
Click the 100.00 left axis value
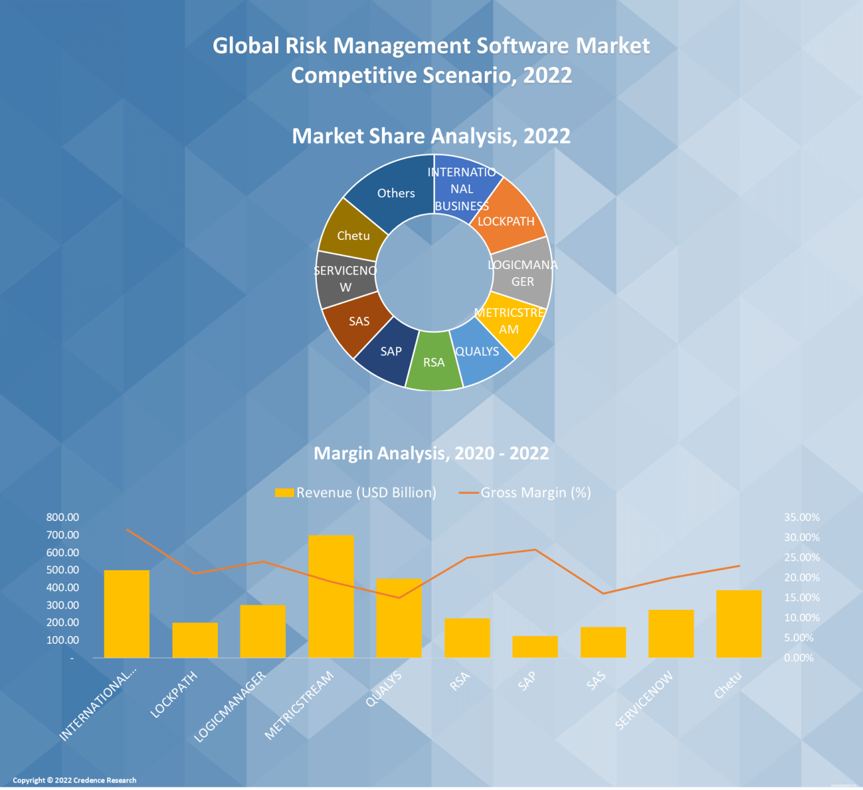click(63, 640)
